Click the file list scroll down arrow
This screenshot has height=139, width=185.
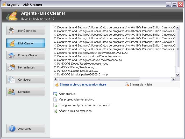pyautogui.click(x=178, y=75)
